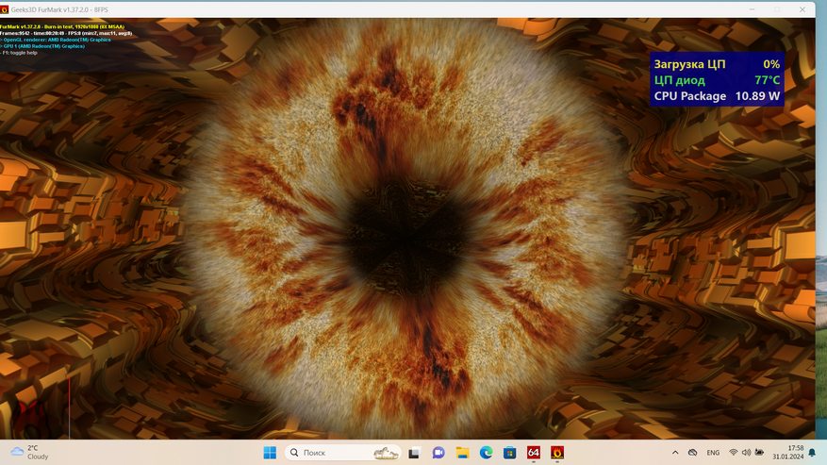Open clock and date calendar flyout
Viewport: 827px width, 465px height.
(787, 453)
